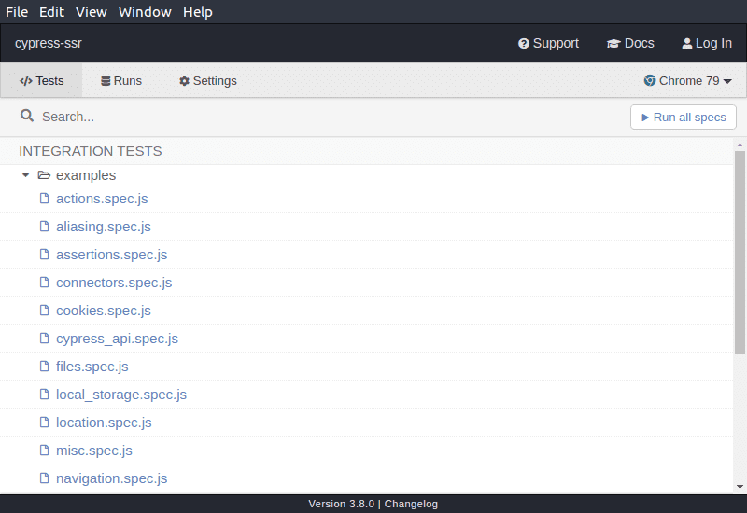Click file icon beside navigation.spec.js

pos(44,478)
